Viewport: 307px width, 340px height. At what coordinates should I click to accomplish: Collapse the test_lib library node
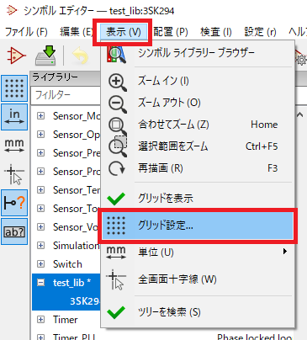point(41,283)
